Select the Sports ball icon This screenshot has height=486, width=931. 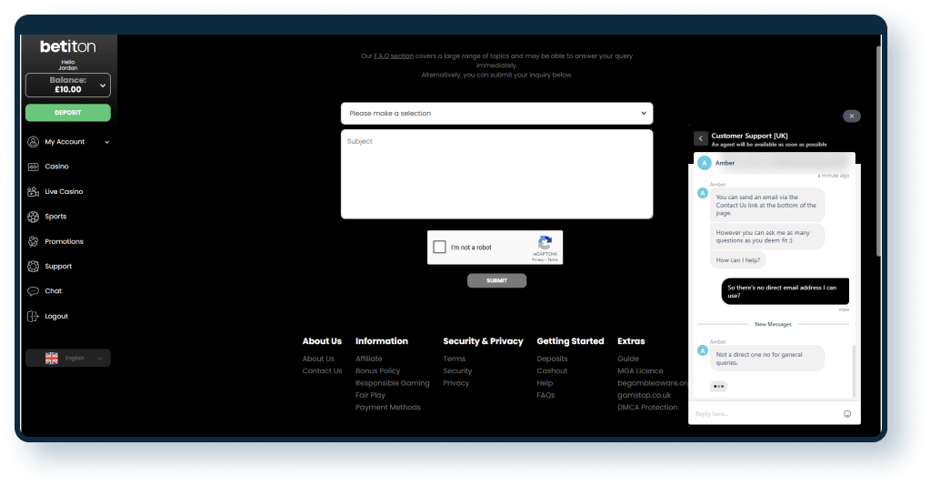click(x=34, y=217)
